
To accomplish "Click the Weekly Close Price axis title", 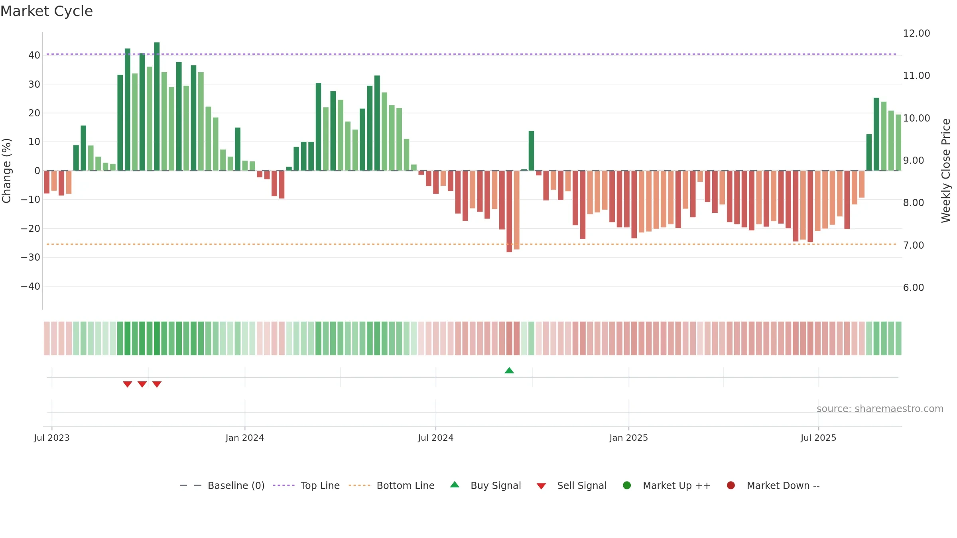I will coord(946,171).
